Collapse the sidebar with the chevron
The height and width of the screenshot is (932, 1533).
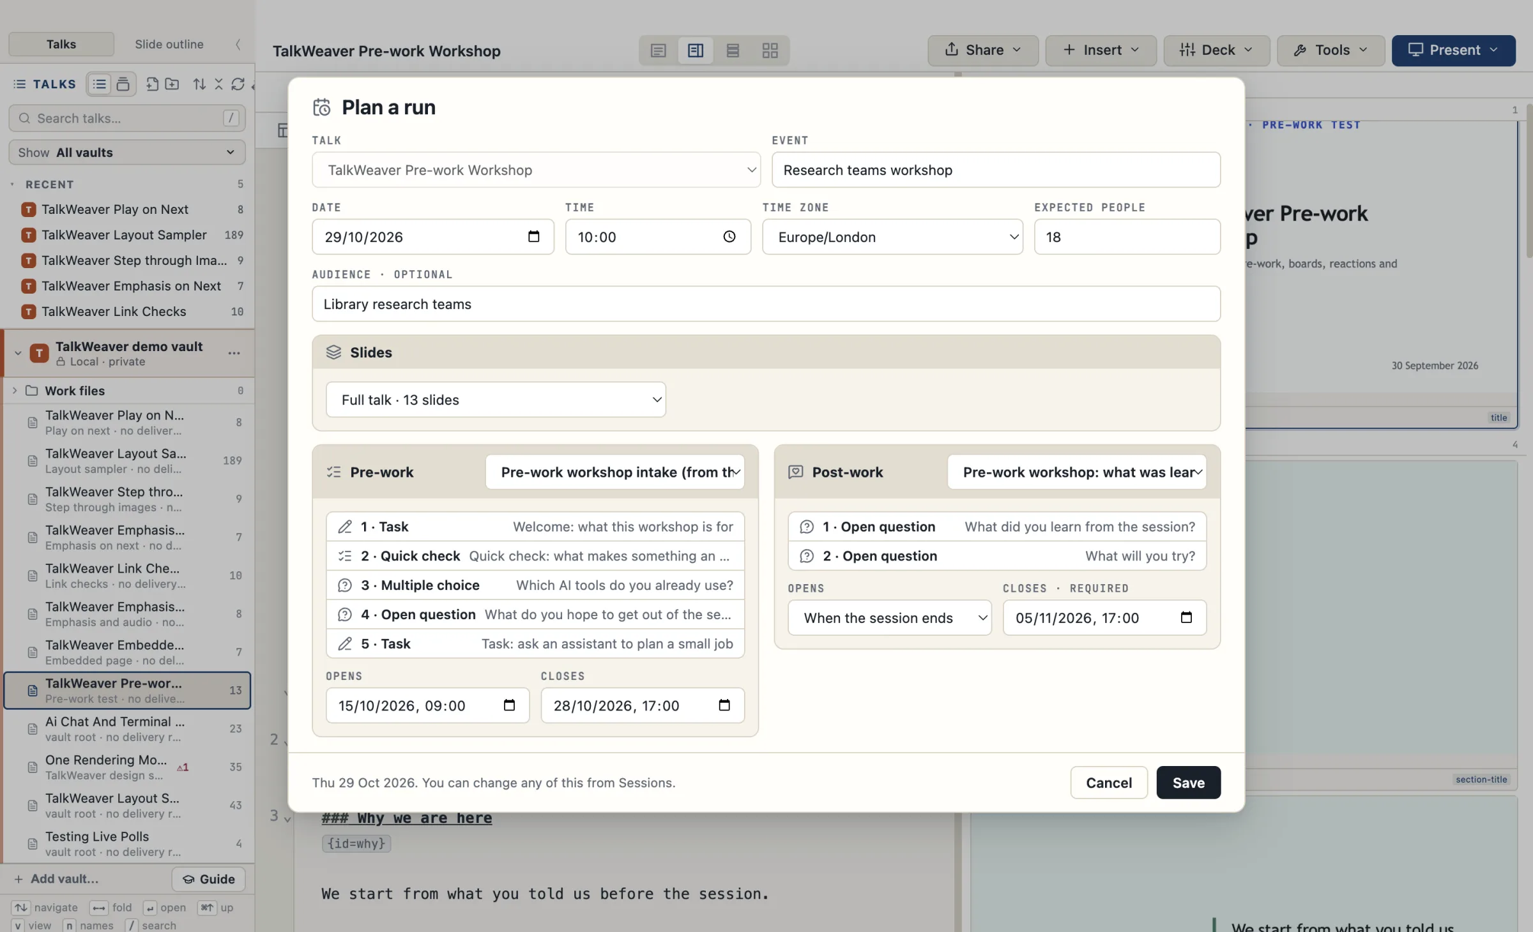pos(238,44)
